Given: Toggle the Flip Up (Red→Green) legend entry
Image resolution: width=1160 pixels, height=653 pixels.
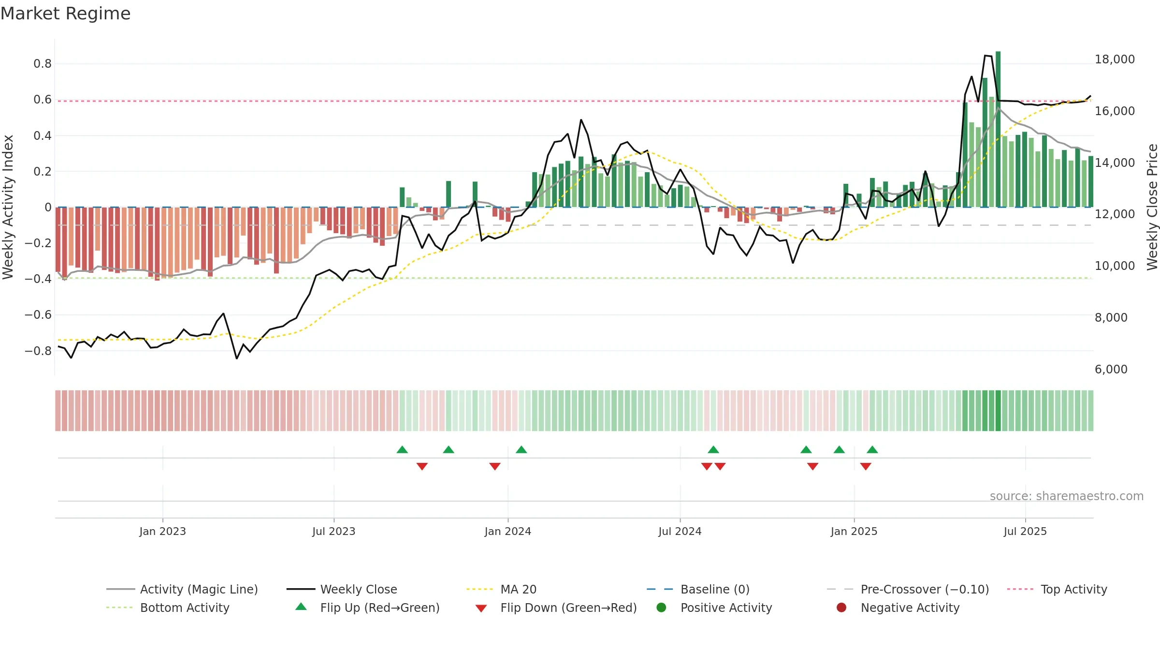Looking at the screenshot, I should point(367,608).
